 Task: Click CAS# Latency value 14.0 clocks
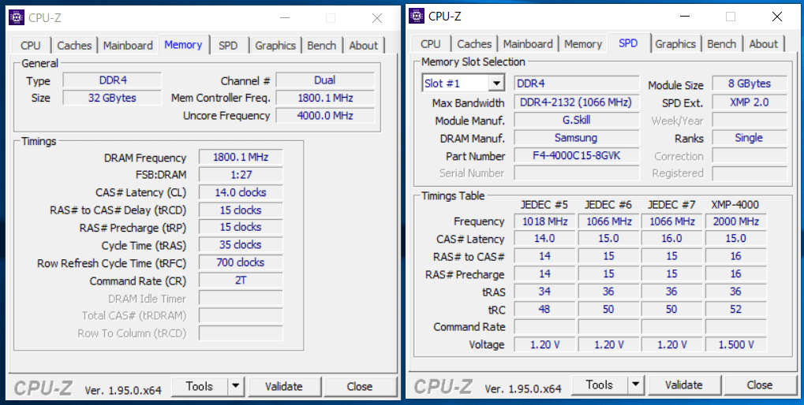tap(241, 192)
